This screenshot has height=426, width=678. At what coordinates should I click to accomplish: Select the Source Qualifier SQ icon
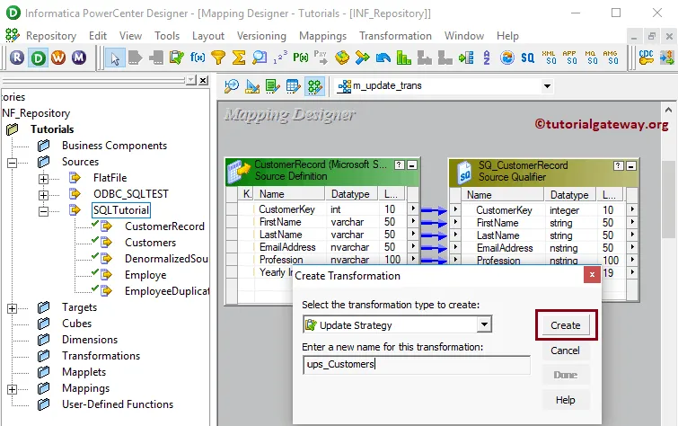(x=527, y=58)
